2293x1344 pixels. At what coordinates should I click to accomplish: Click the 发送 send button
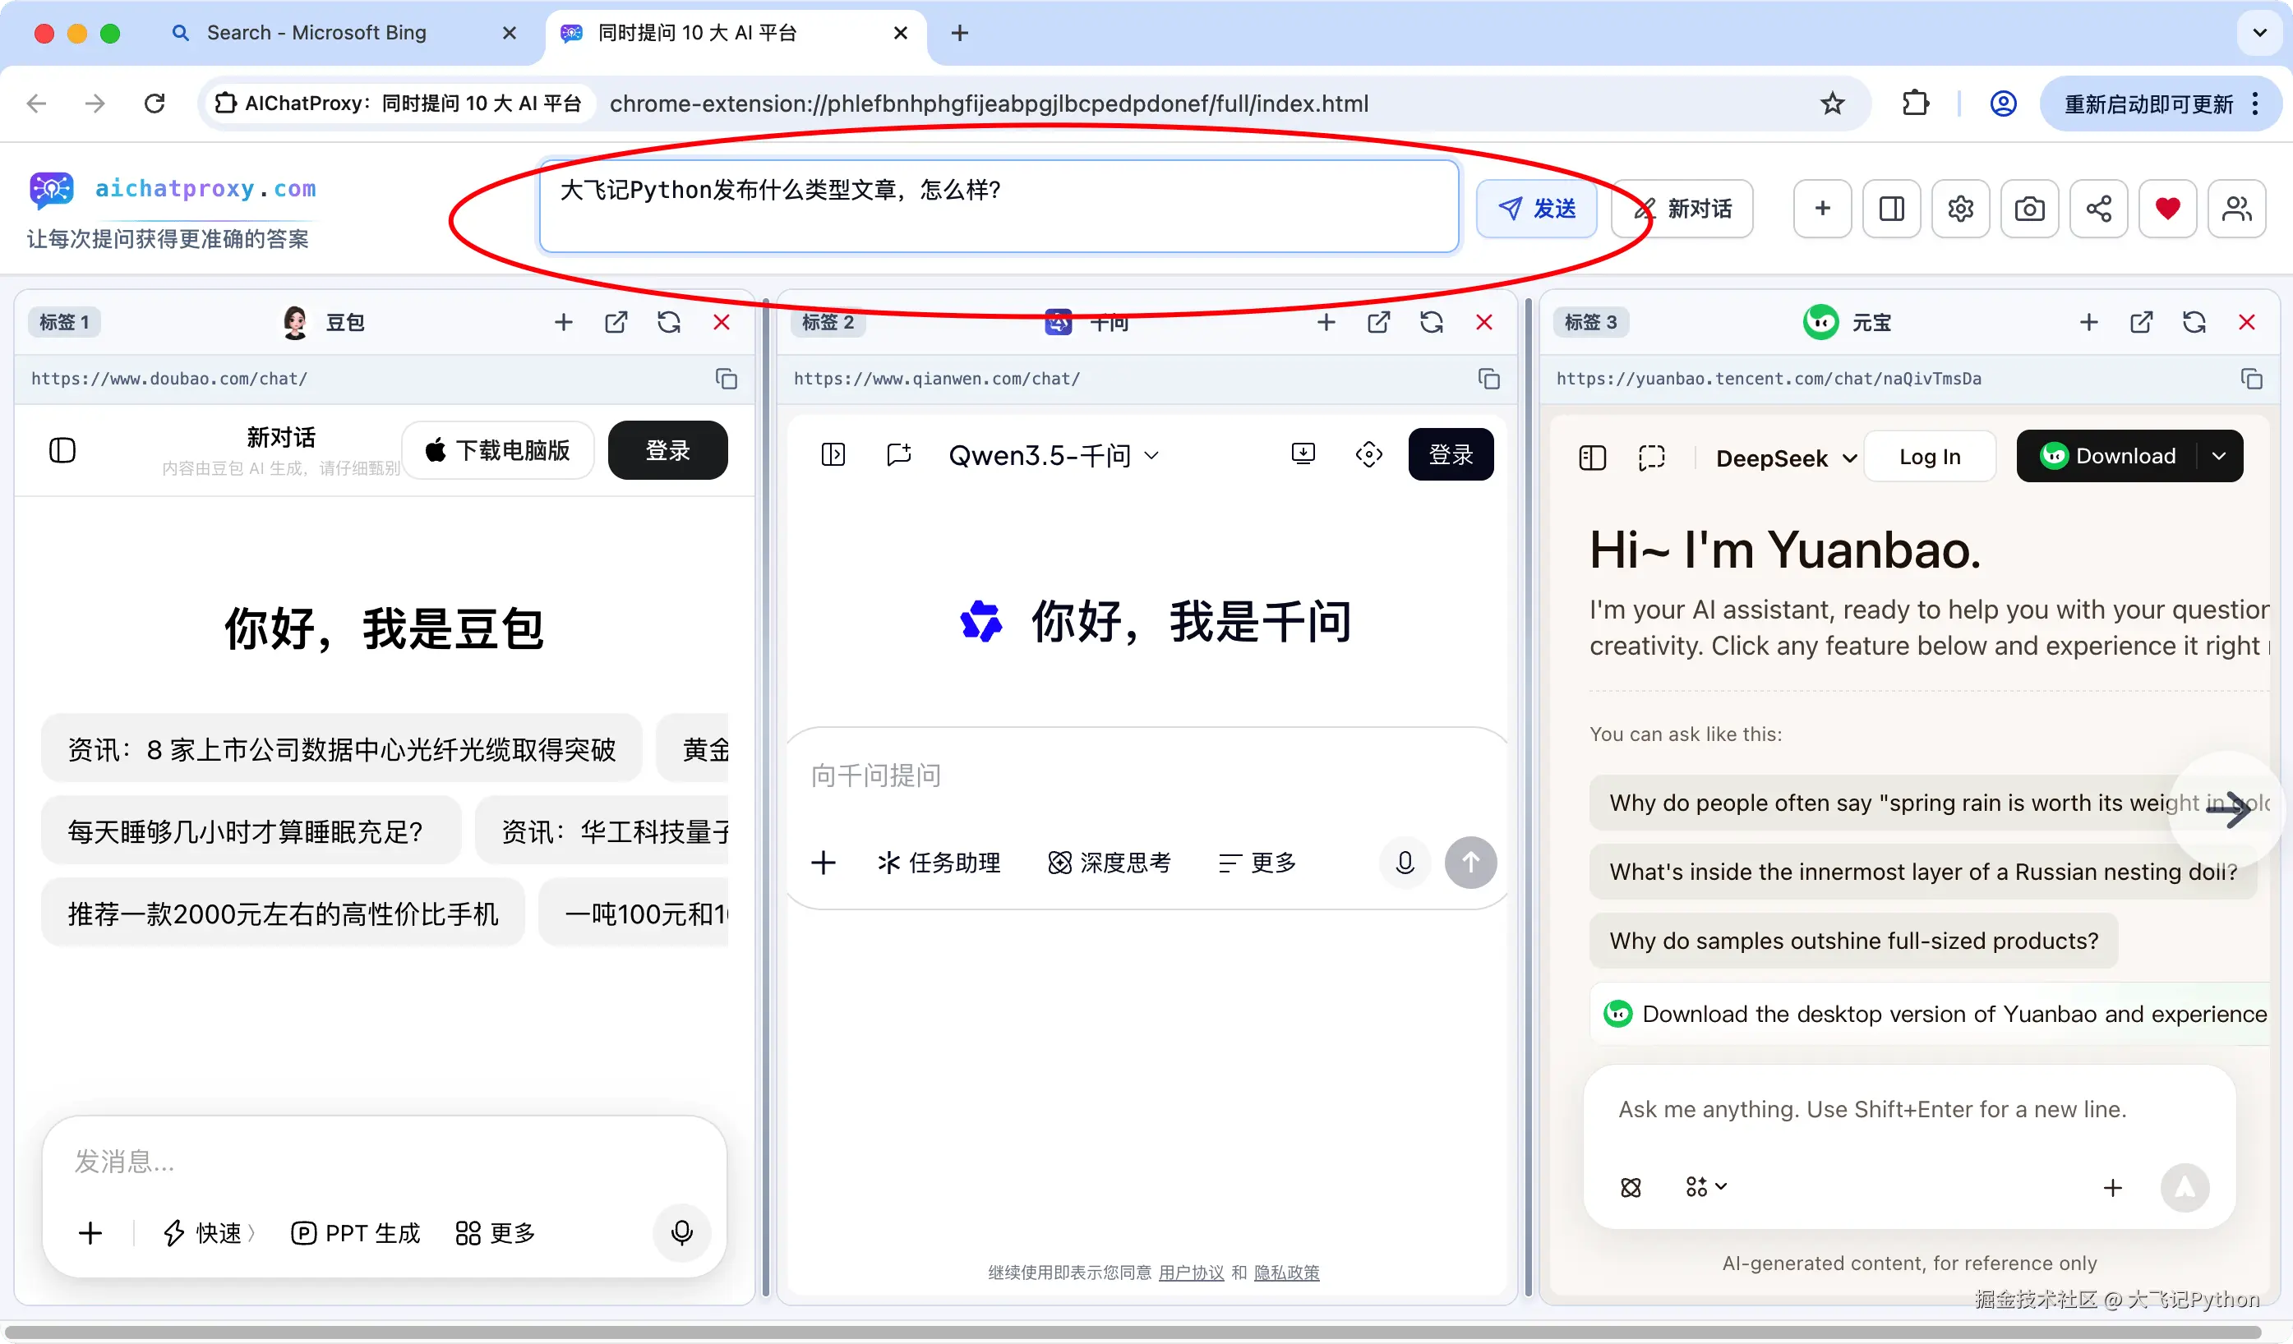(1536, 209)
